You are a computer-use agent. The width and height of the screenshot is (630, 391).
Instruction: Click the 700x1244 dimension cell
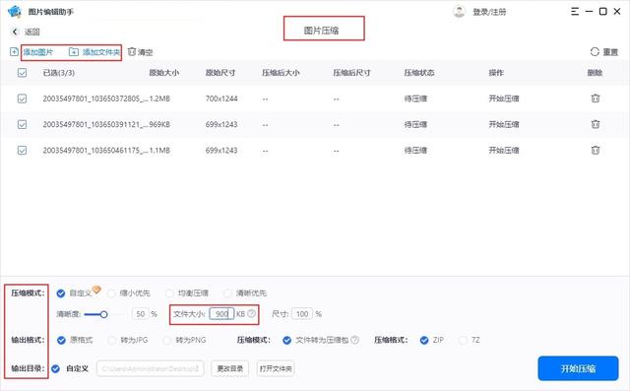point(221,98)
